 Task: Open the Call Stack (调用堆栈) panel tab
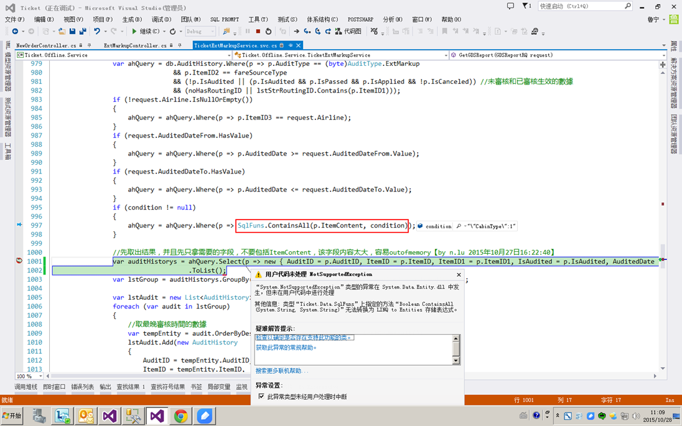pyautogui.click(x=26, y=386)
